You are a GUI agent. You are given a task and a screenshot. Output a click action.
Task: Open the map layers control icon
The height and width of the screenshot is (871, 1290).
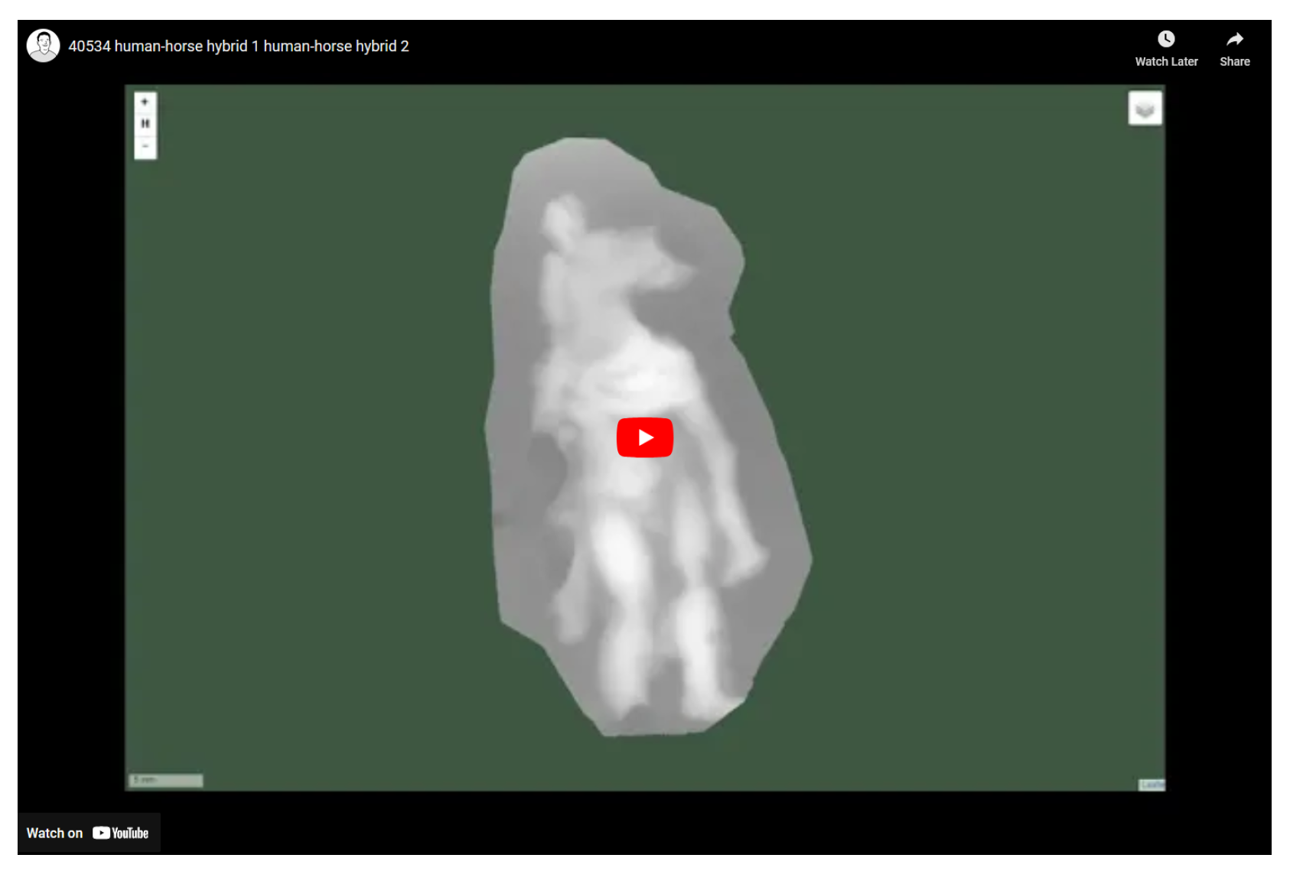1145,109
